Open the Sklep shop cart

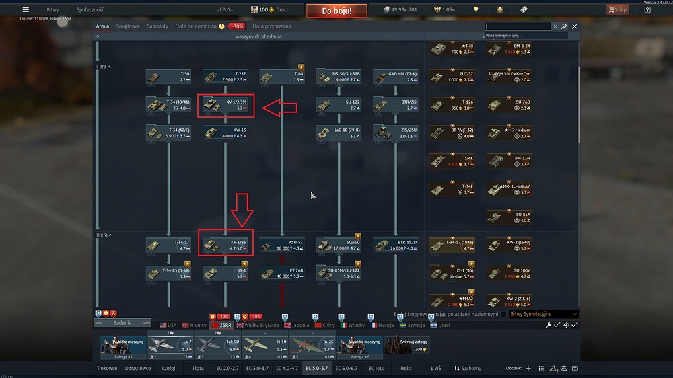point(618,9)
